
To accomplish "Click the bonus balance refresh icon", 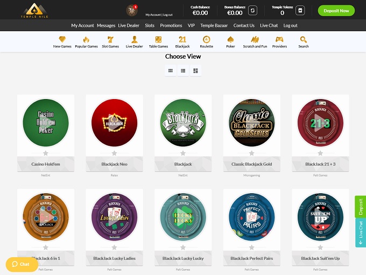I will pyautogui.click(x=252, y=11).
